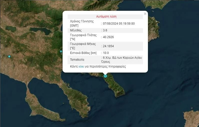Click the 'κλικ' link for more information
This screenshot has height=127, width=199.
[x=81, y=67]
